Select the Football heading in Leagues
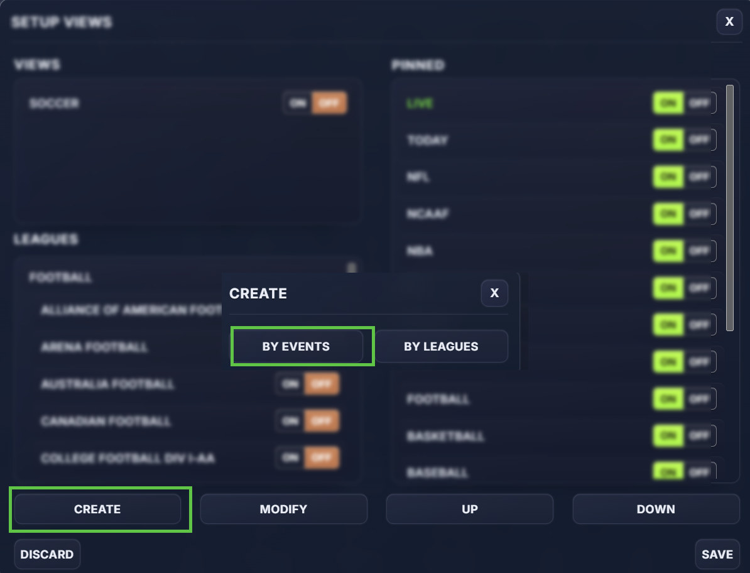Viewport: 750px width, 573px height. [60, 278]
